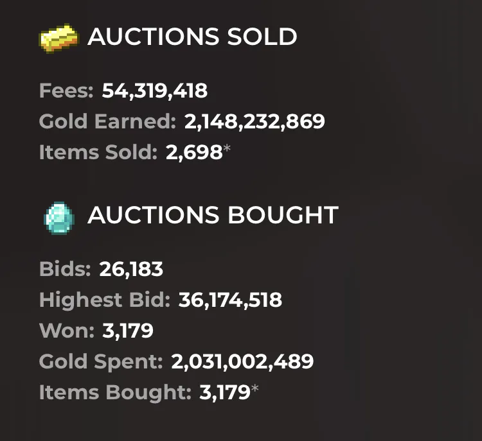Click the Items Bought label
Image resolution: width=482 pixels, height=441 pixels.
pyautogui.click(x=115, y=393)
